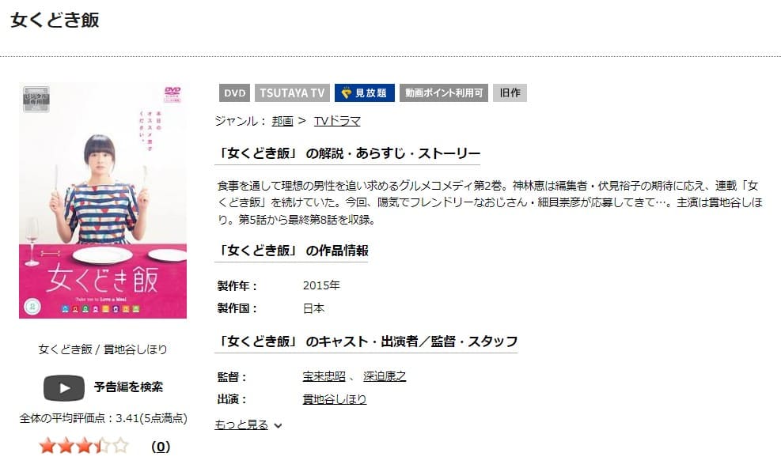Expand もっと見る to show more staff
Screen dimensions: 781x468
click(x=244, y=425)
